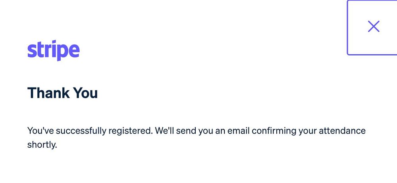Click the purple X icon

click(x=374, y=27)
